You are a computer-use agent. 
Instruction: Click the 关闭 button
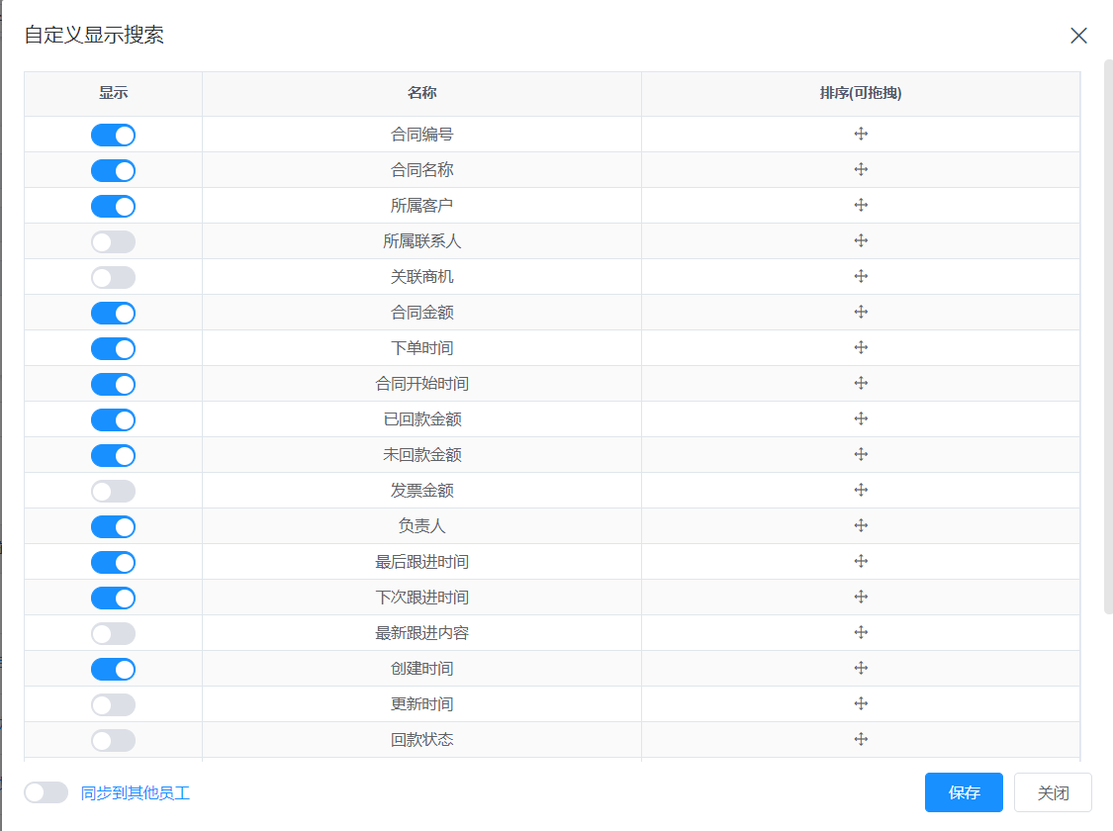[1053, 792]
